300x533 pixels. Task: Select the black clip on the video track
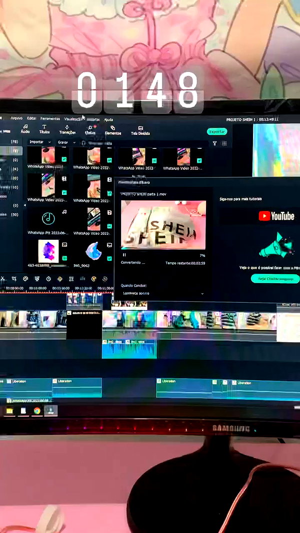pos(84,324)
